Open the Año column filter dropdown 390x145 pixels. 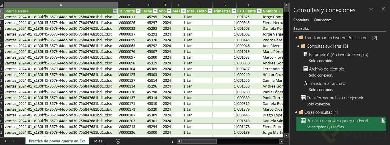tap(169, 11)
